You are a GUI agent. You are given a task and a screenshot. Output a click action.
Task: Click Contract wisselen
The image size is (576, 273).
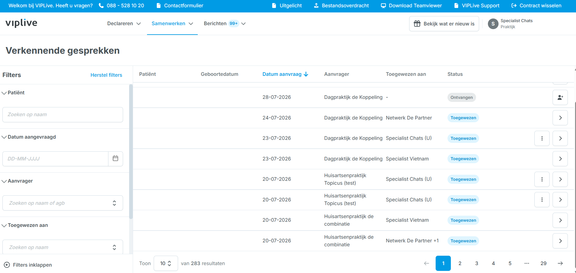(x=537, y=5)
